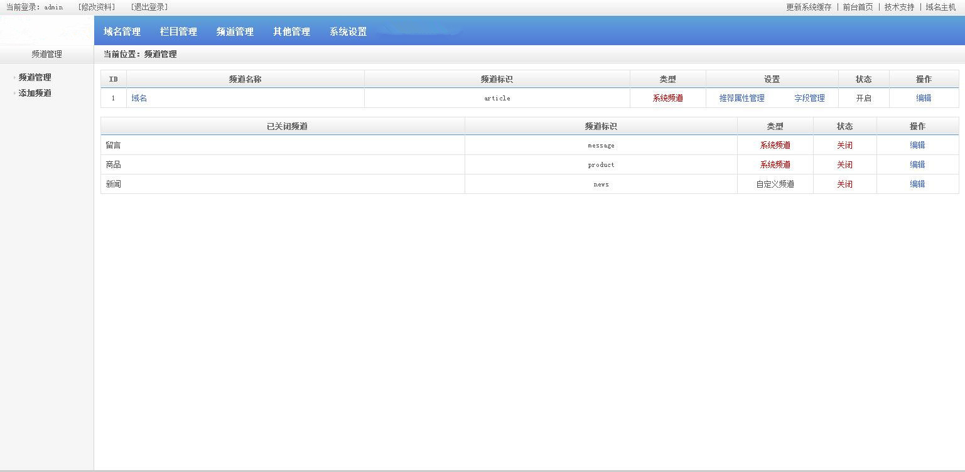Click the 系统频道 type in 域名 row

pyautogui.click(x=668, y=98)
